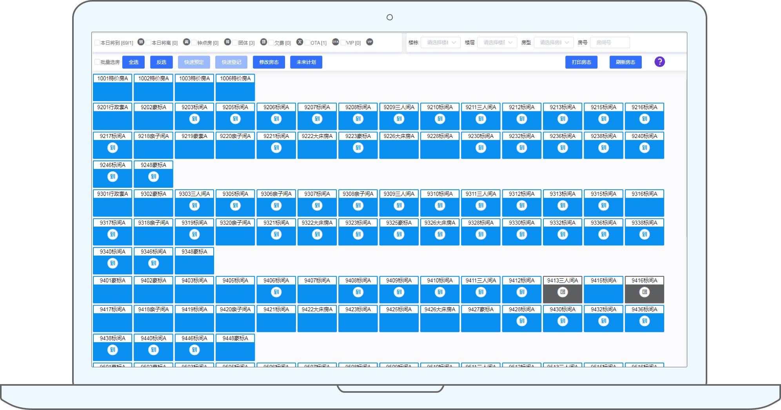
Task: Check the 团体 [3] filter checkbox
Action: click(235, 43)
